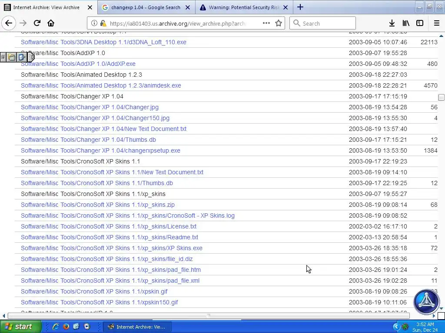Open xp_skins Readme.txt
Screen dimensions: 445x333
(x=109, y=237)
